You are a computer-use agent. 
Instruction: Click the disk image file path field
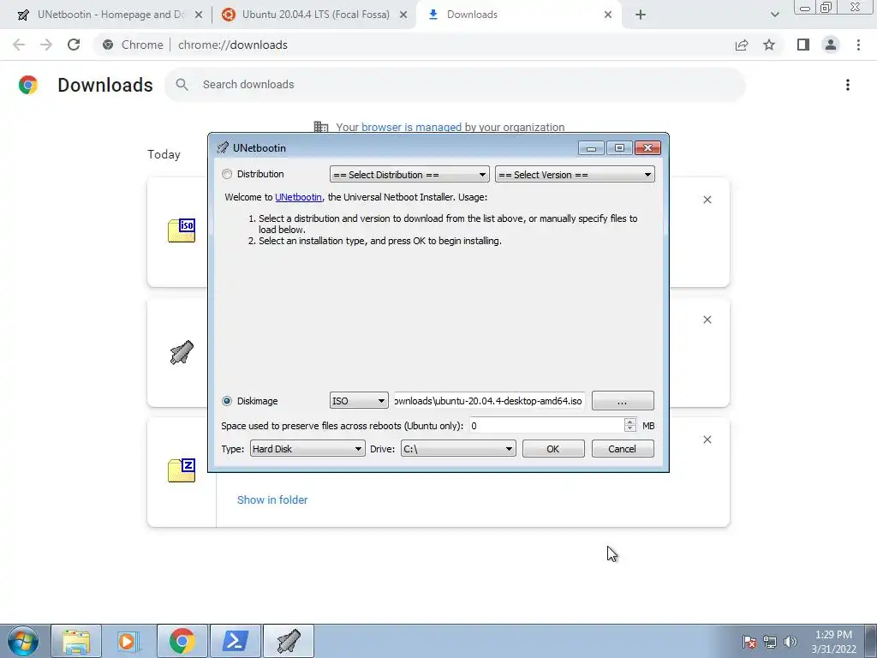pyautogui.click(x=489, y=401)
